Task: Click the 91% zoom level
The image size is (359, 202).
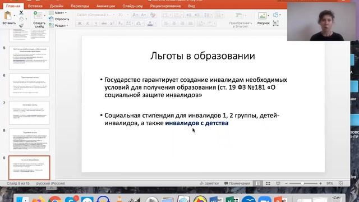Action: [x=330, y=183]
